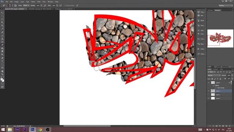Open the Flow slider arrow in the options bar
The height and width of the screenshot is (132, 234).
(57, 5)
